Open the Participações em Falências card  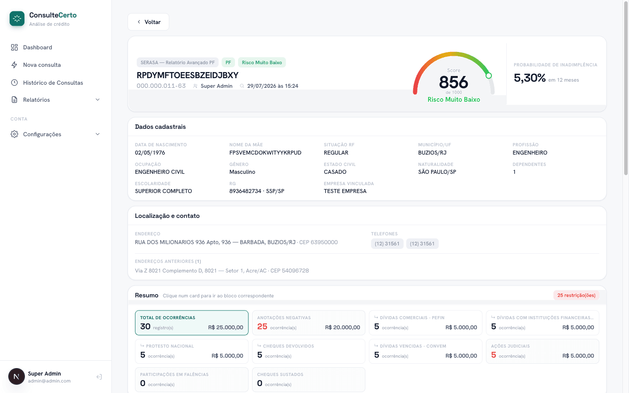point(192,379)
